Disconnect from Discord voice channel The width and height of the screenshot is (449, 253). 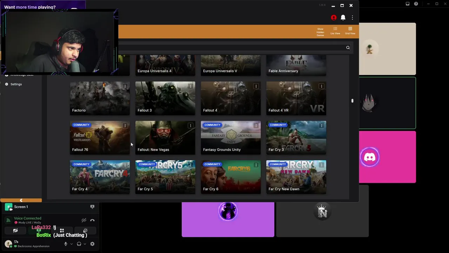click(92, 220)
